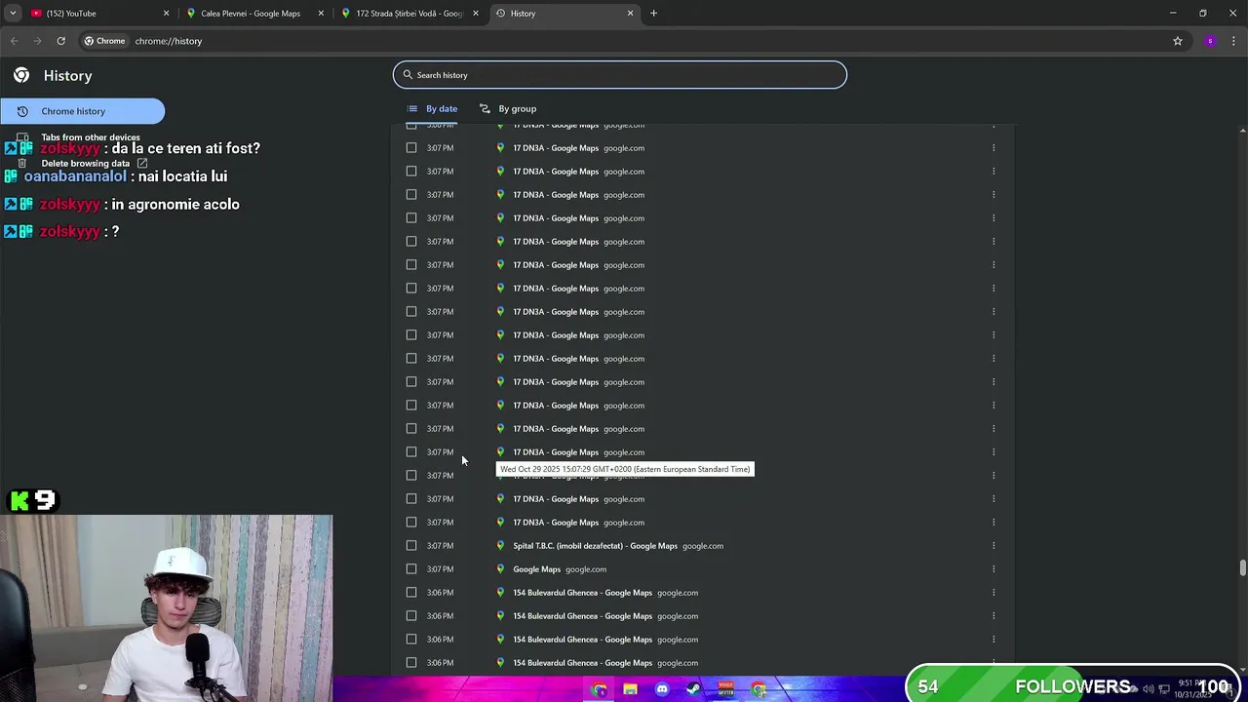The height and width of the screenshot is (702, 1248).
Task: Switch to Calea Plevnei - Google Maps tab
Action: (253, 14)
